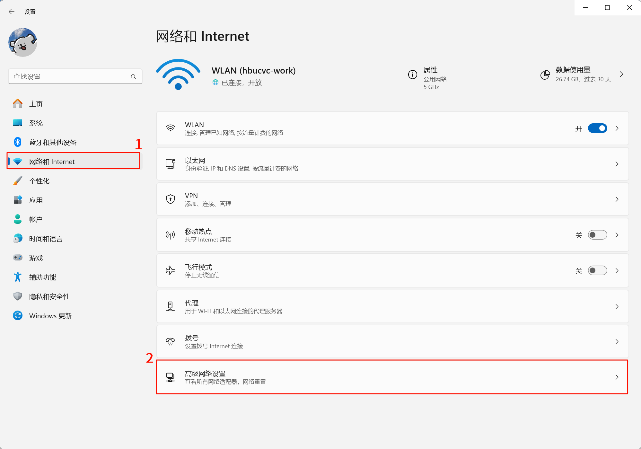
Task: Open the Personalization sidebar item
Action: point(40,181)
